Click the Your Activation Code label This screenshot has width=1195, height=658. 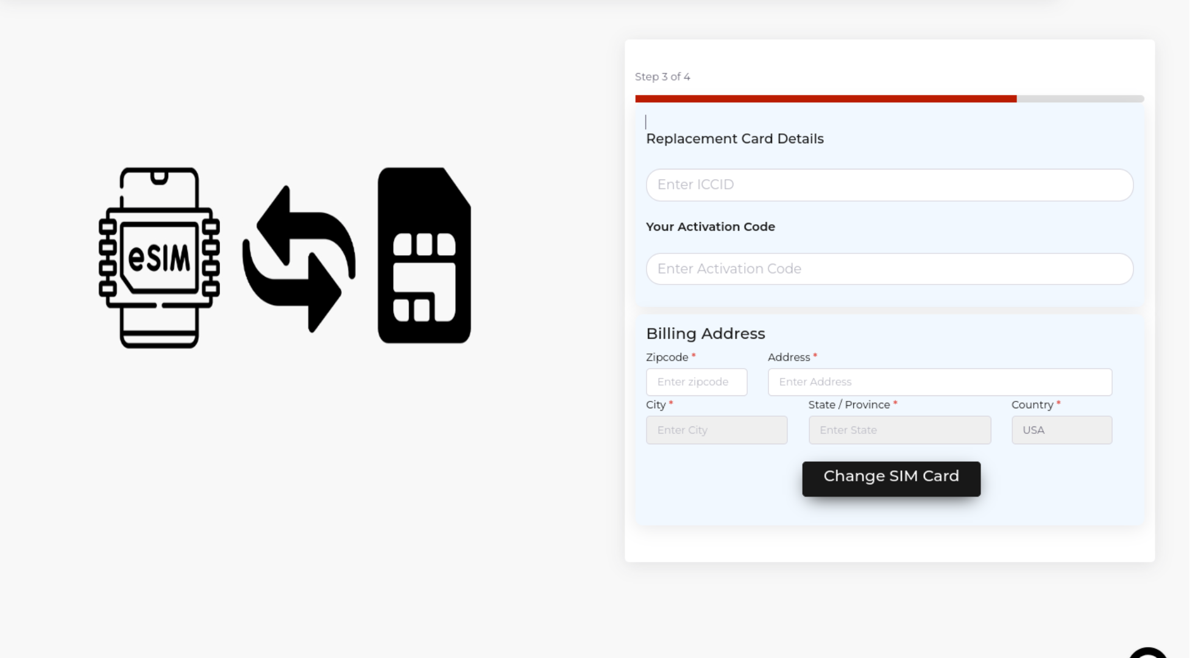(x=710, y=227)
